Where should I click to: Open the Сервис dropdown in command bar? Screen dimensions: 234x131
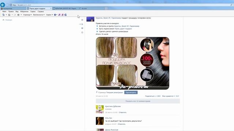(49, 15)
